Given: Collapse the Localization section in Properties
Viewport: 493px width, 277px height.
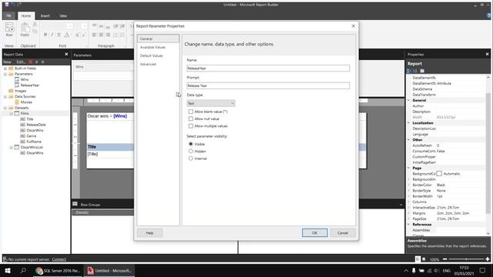Looking at the screenshot, I should pyautogui.click(x=409, y=123).
